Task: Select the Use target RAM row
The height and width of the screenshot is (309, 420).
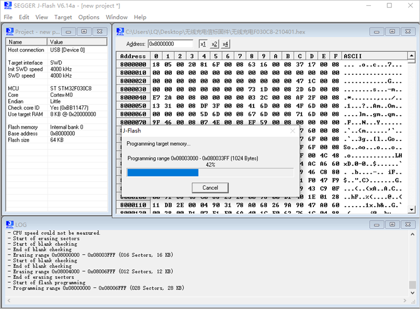Action: click(57, 114)
